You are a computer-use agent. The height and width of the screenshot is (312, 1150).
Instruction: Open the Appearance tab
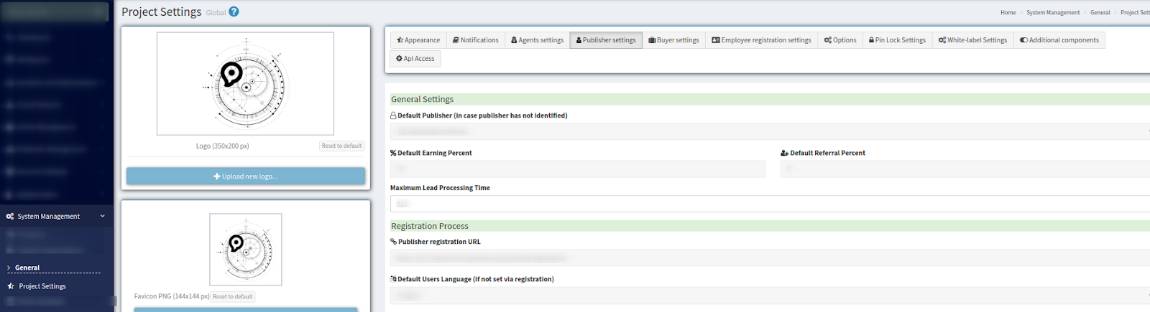pos(418,40)
